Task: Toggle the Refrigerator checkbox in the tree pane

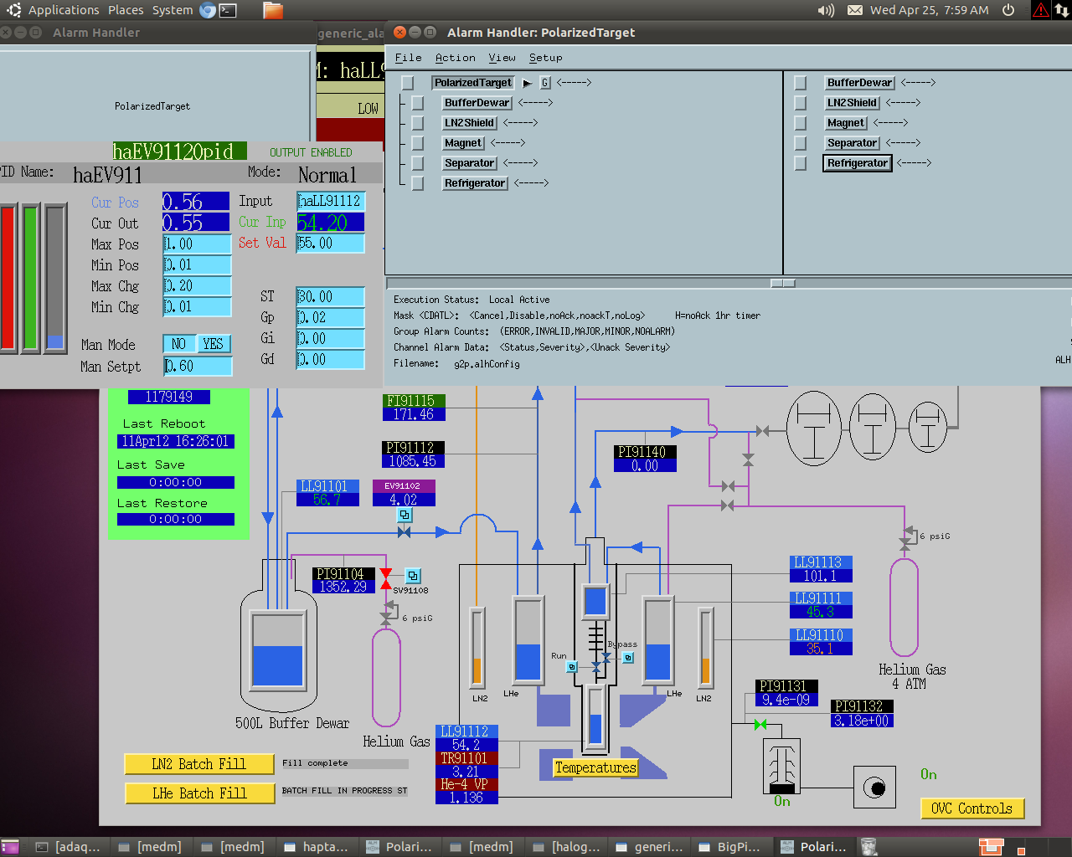Action: pos(418,183)
